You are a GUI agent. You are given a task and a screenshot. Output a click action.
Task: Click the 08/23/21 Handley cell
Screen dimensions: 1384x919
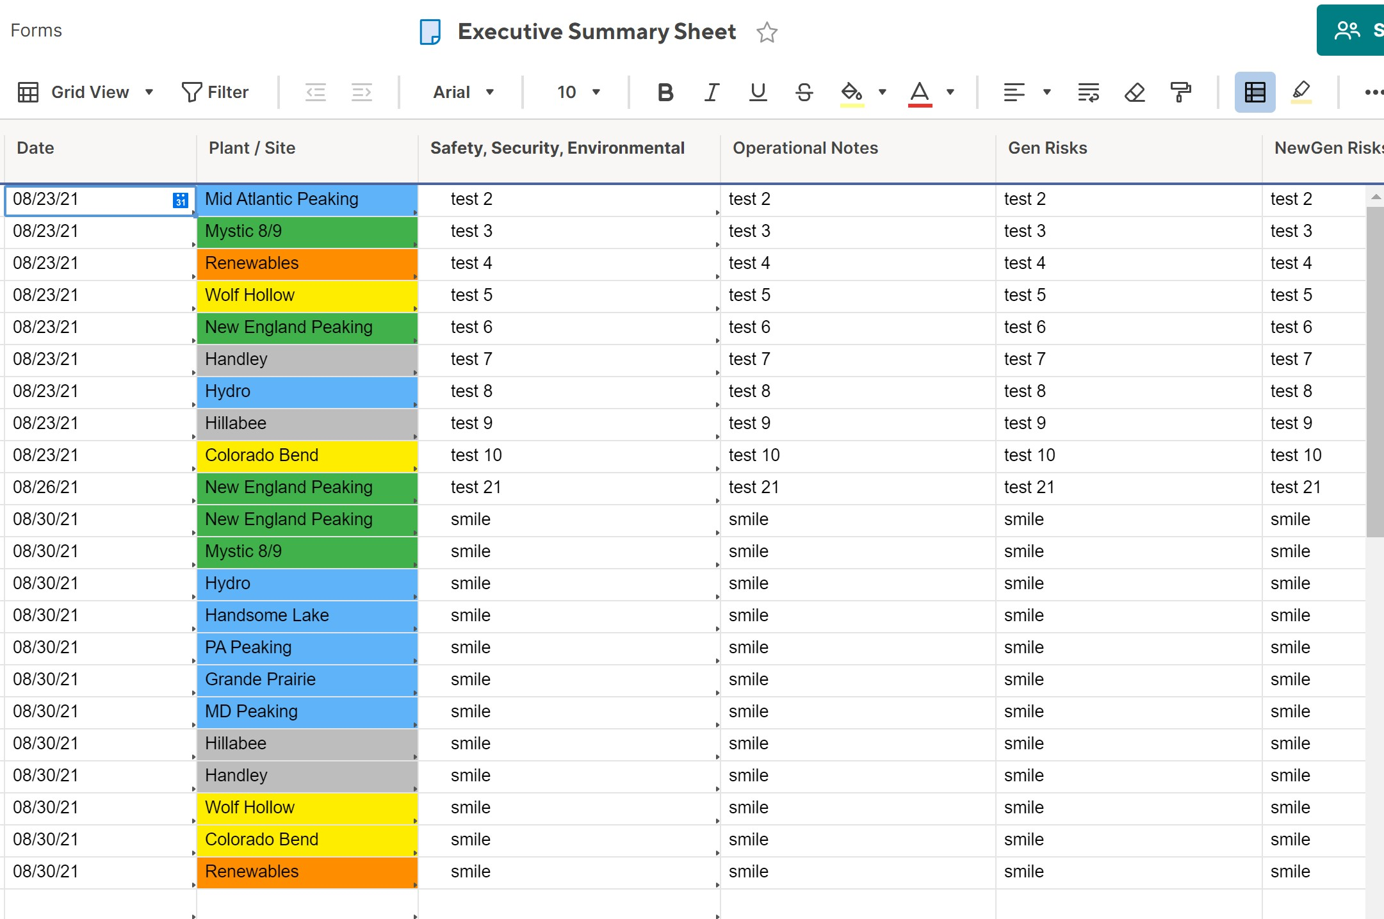(307, 360)
